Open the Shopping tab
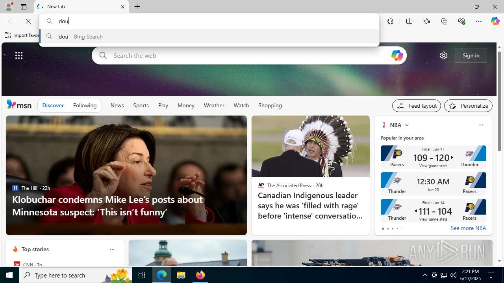 (x=270, y=105)
